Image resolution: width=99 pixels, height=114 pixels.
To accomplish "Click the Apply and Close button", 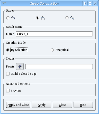I will click(x=18, y=105).
